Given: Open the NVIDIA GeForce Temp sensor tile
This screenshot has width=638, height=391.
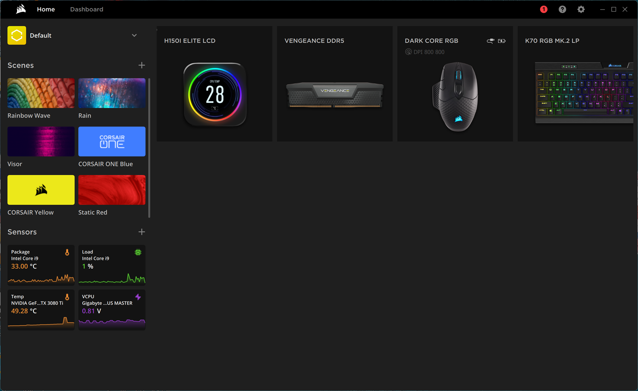Looking at the screenshot, I should 41,310.
